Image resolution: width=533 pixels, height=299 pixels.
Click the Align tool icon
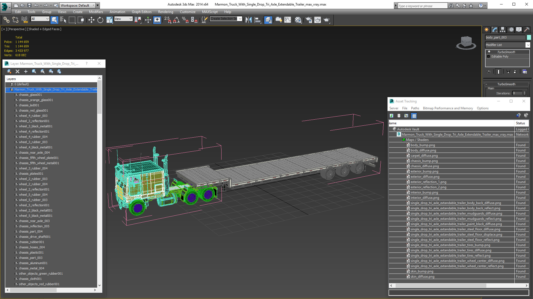point(258,20)
